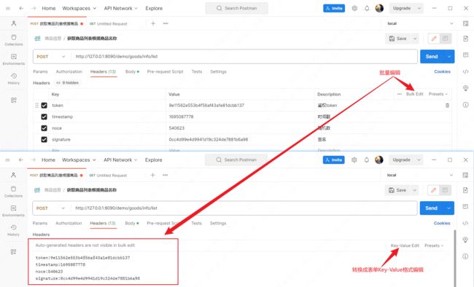The width and height of the screenshot is (474, 287).
Task: Open the headers table column options ellipsis
Action: (400, 94)
